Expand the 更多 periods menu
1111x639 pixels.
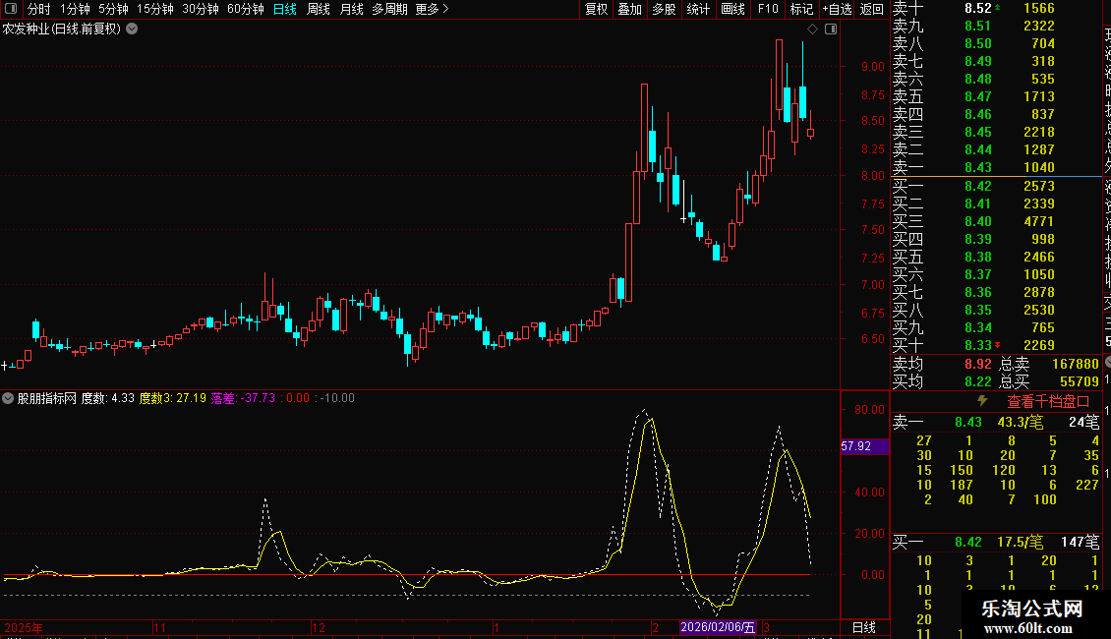(433, 9)
